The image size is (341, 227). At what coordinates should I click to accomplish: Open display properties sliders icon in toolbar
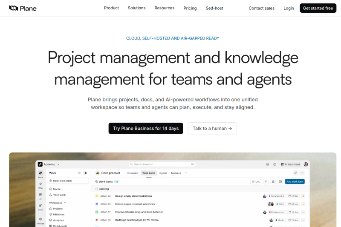273,181
